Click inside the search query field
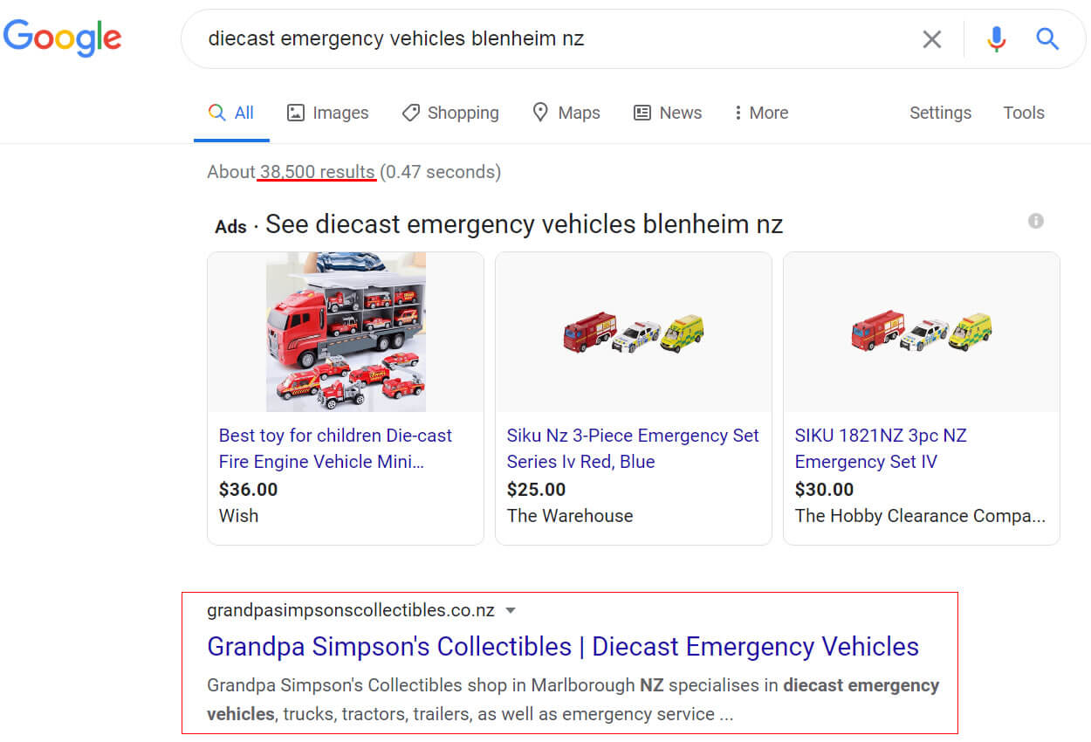1091x742 pixels. click(x=550, y=38)
